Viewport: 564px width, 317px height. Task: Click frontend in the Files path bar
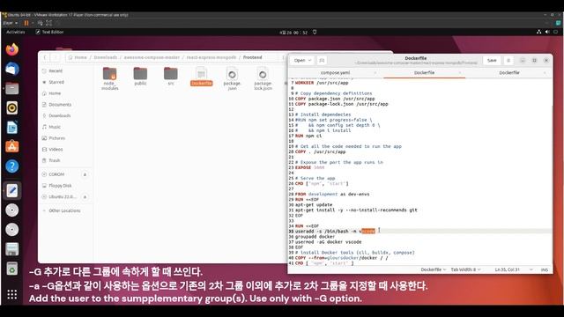pos(253,57)
